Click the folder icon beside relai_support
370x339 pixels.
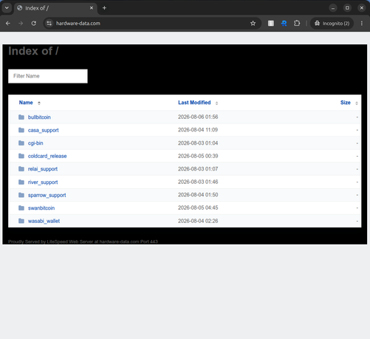21,169
